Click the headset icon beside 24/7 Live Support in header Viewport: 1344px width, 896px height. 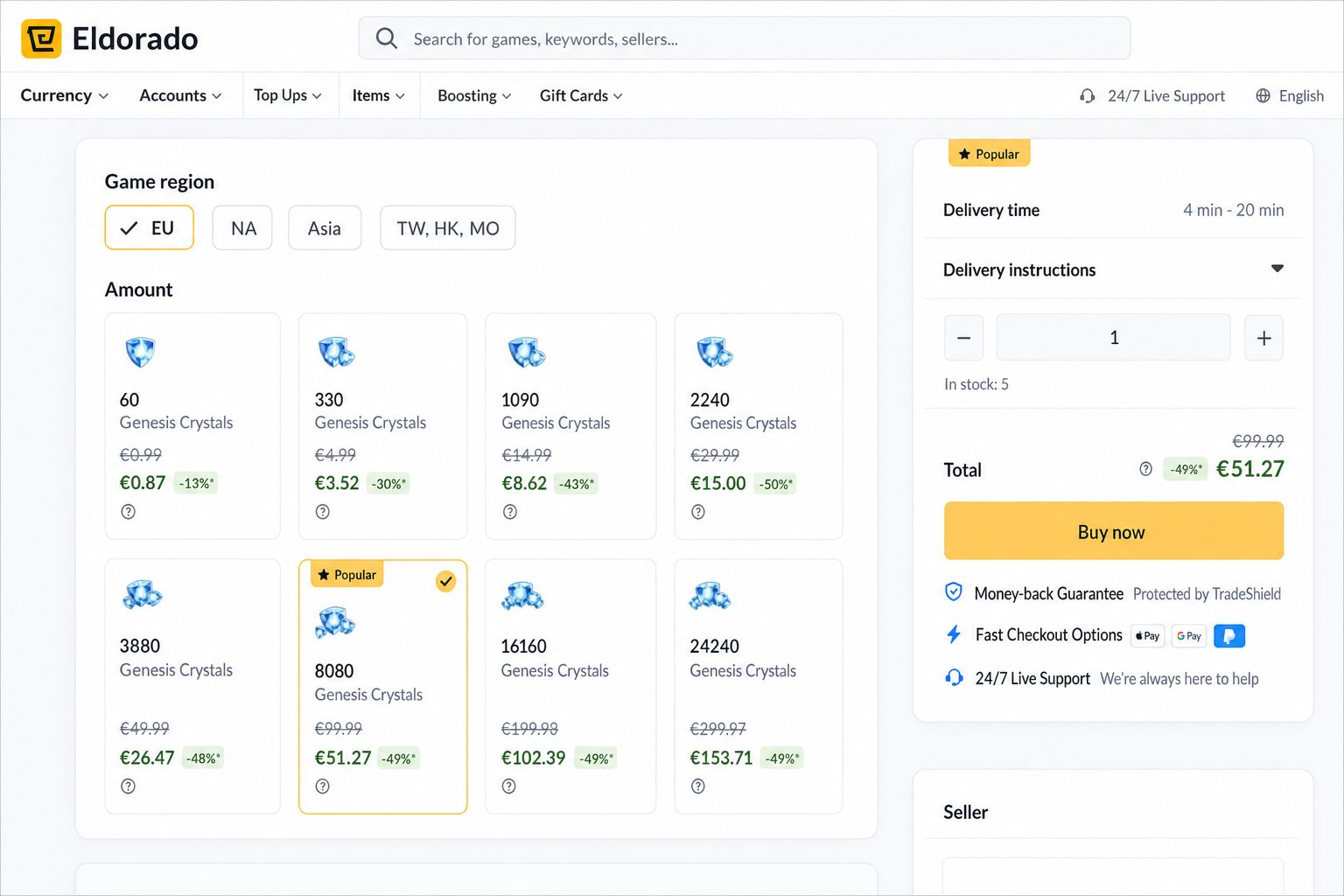(x=1088, y=96)
